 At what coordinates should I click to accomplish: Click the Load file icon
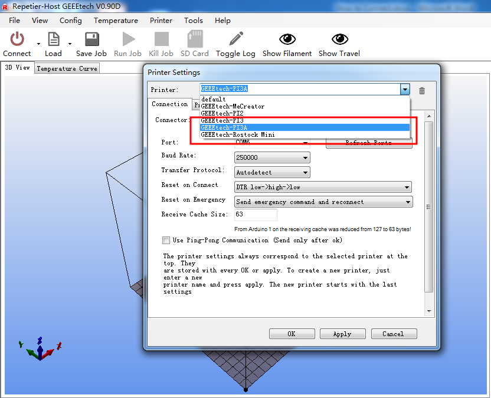coord(54,39)
